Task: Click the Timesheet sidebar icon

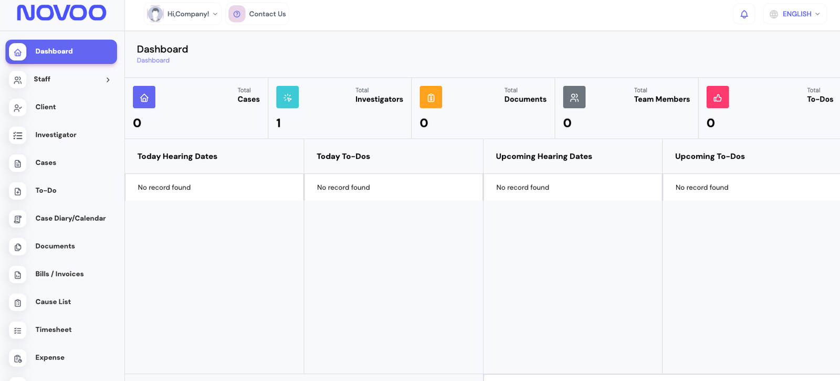Action: coord(18,330)
